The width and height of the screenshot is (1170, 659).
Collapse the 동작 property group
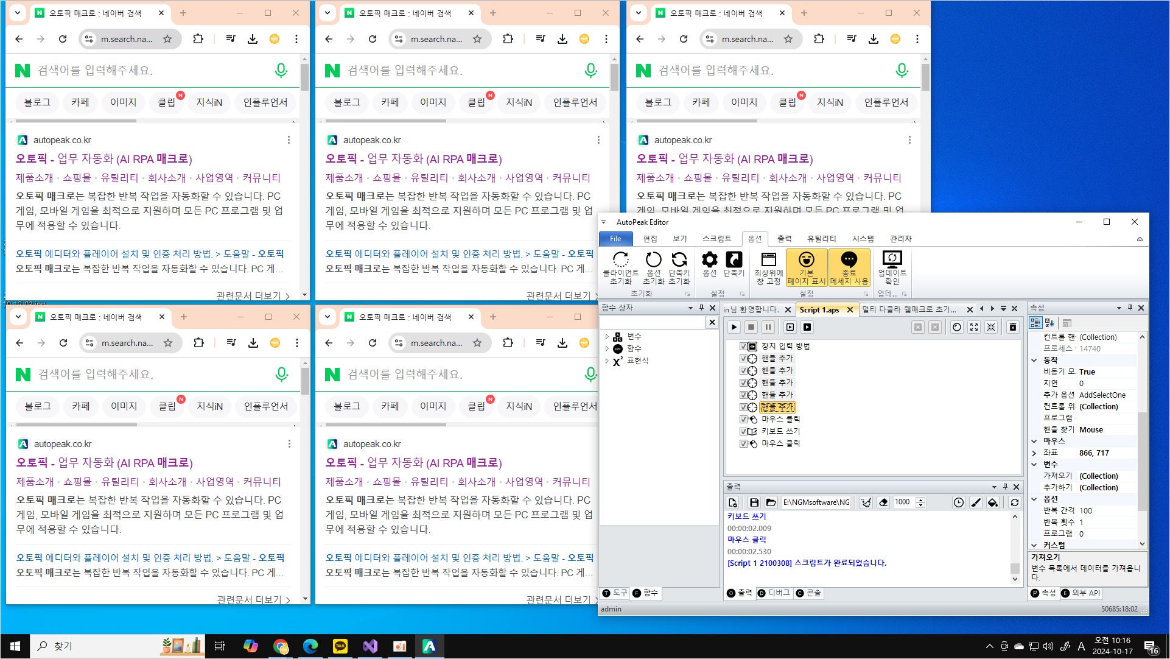point(1034,360)
